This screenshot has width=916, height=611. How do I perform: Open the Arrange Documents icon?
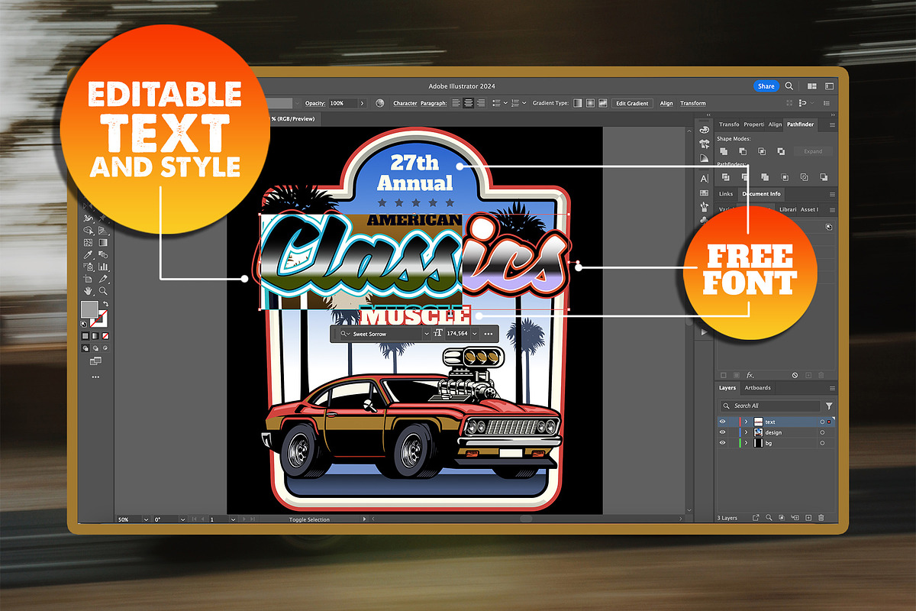coord(812,86)
